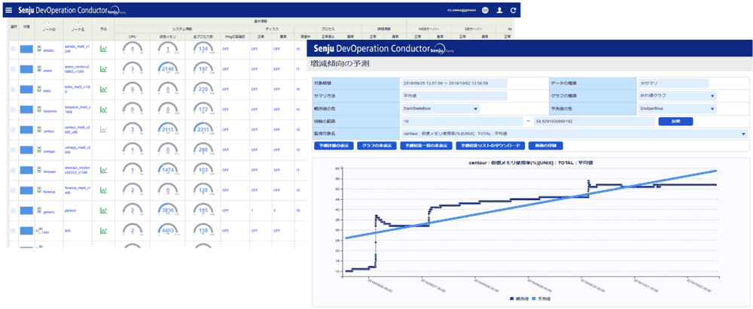
Task: Open the genesis node ID link
Action: (48, 211)
